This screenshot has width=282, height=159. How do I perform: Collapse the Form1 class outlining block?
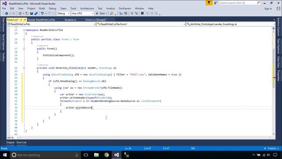pyautogui.click(x=24, y=39)
